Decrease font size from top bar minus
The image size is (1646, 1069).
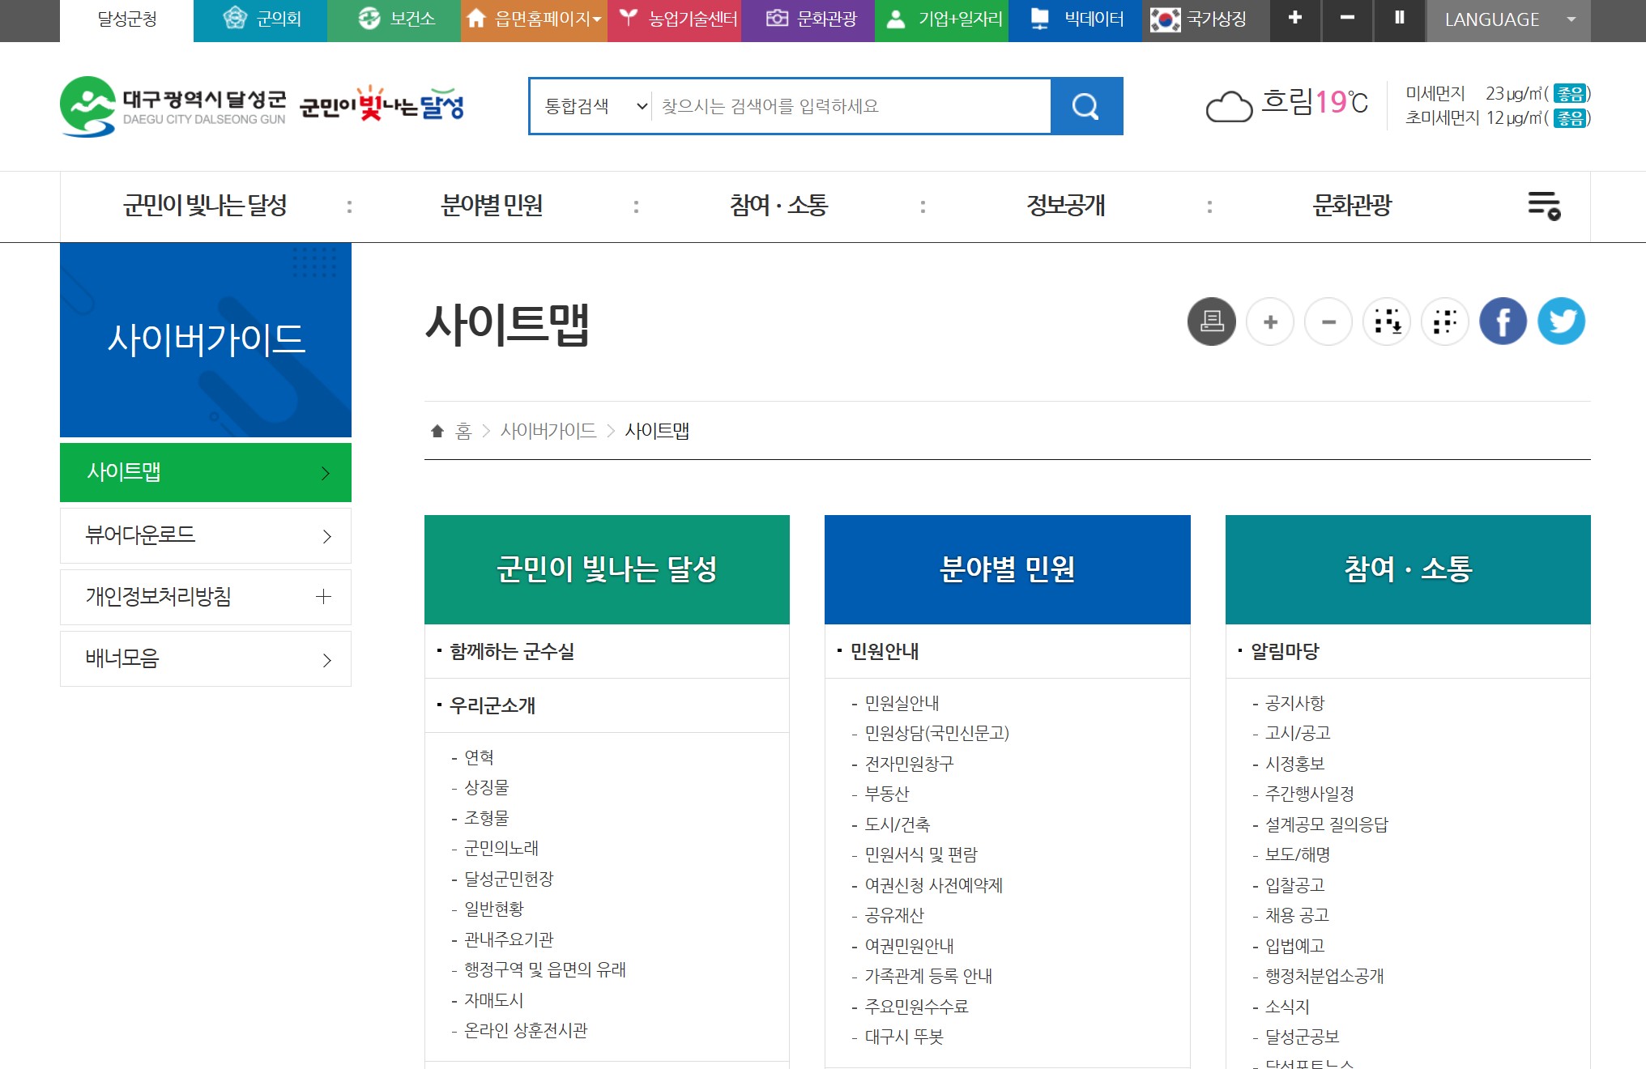coord(1347,19)
